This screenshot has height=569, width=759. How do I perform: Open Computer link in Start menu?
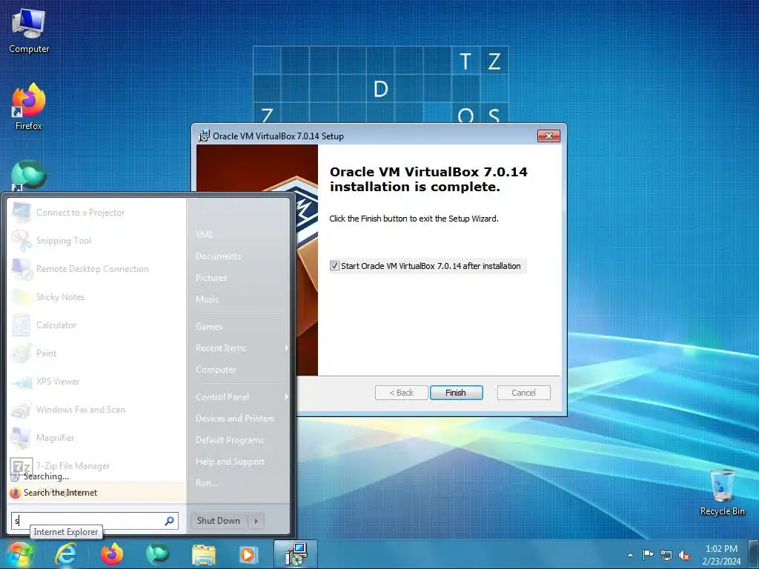[216, 370]
